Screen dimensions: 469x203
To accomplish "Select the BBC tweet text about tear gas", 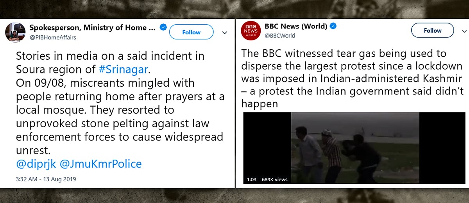I will click(352, 78).
